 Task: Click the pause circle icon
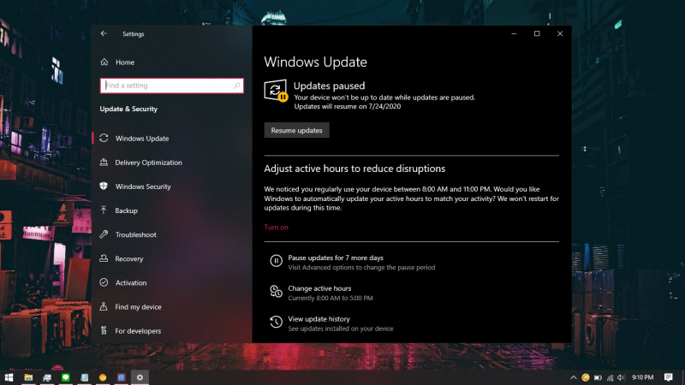point(276,261)
